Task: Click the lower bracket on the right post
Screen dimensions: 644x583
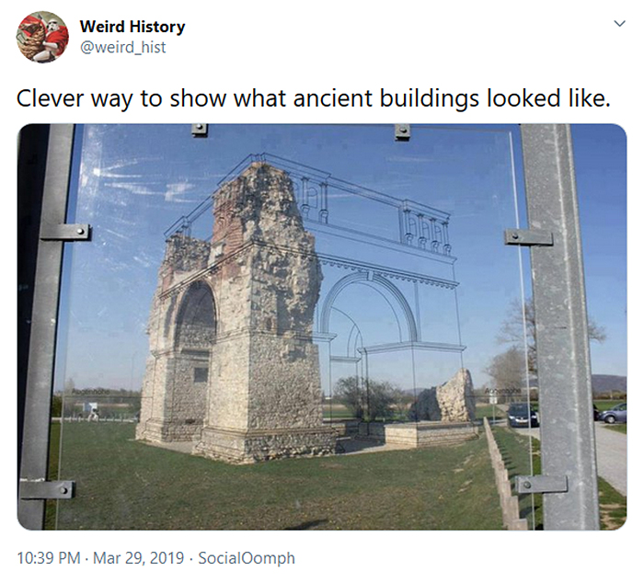Action: [x=541, y=485]
